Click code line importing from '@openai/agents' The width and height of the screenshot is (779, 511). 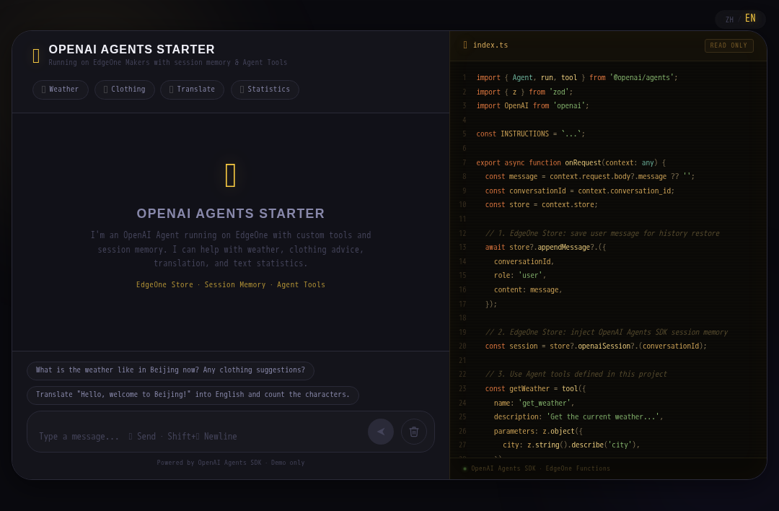(x=577, y=77)
